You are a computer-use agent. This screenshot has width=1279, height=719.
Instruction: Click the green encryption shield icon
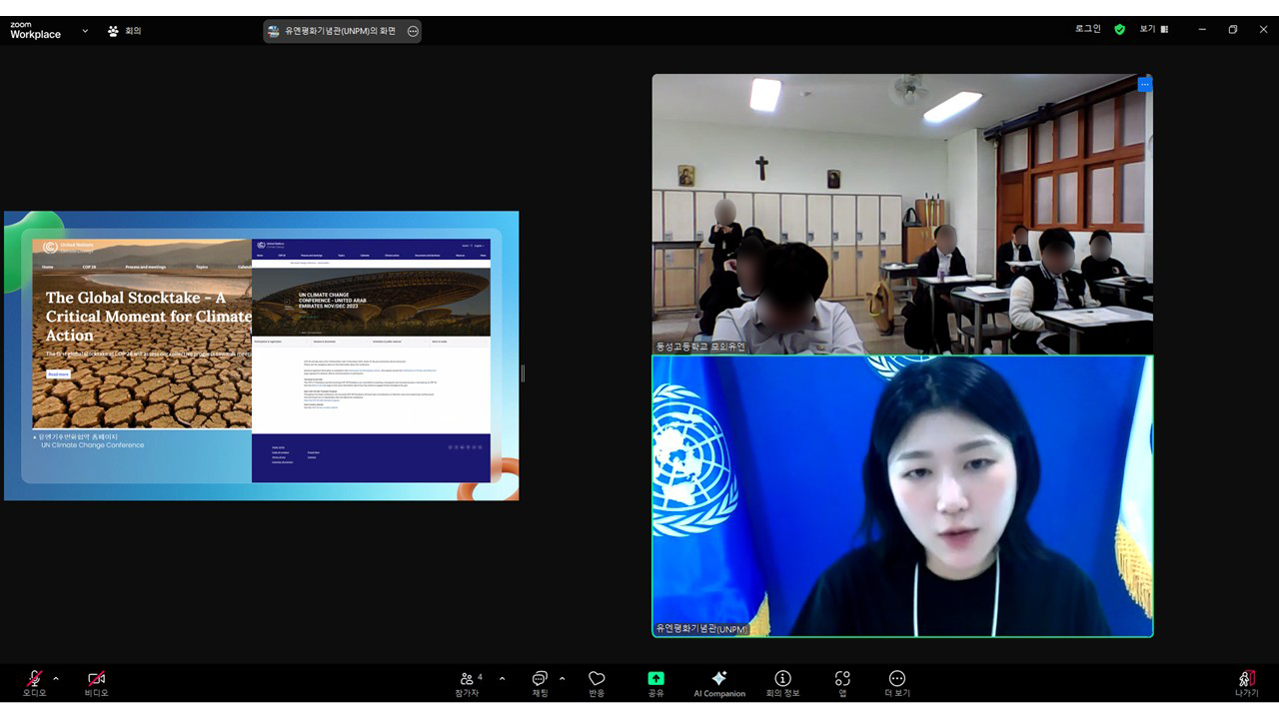(x=1120, y=29)
